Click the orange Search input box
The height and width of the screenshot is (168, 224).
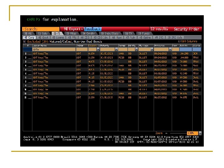(41, 29)
